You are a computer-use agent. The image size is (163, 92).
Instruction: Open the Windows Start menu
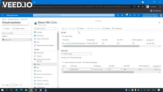[x=2, y=90]
